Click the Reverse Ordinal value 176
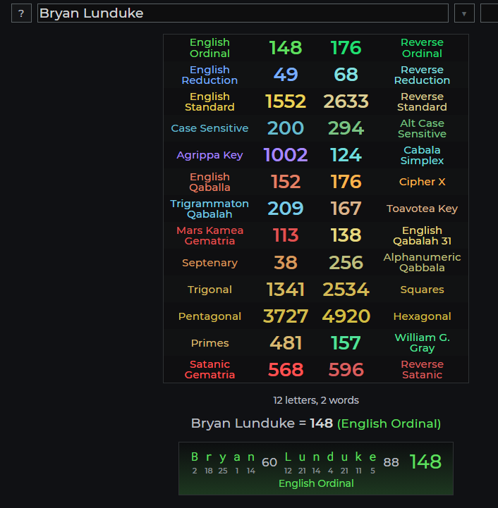This screenshot has width=498, height=508. click(x=346, y=48)
